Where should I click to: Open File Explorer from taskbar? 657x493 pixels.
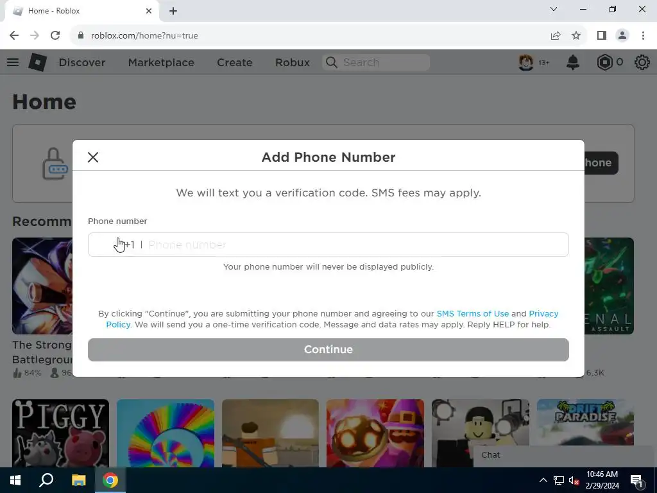click(78, 480)
